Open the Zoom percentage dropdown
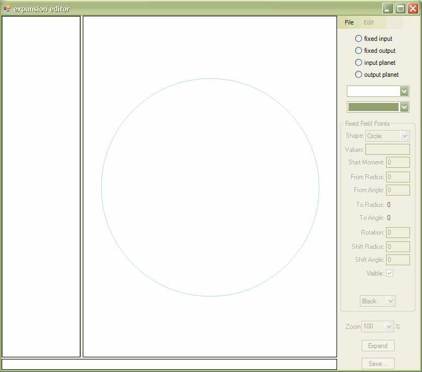 point(377,326)
